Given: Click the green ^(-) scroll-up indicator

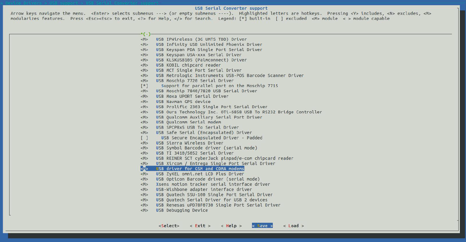Looking at the screenshot, I should (x=146, y=34).
